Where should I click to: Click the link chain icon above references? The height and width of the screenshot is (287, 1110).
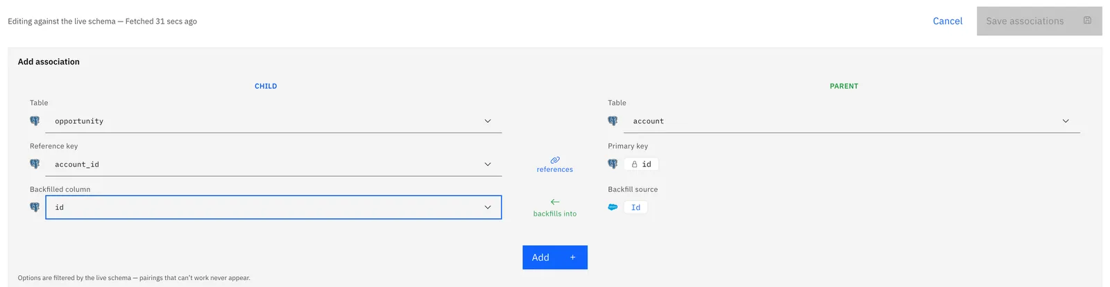[555, 160]
